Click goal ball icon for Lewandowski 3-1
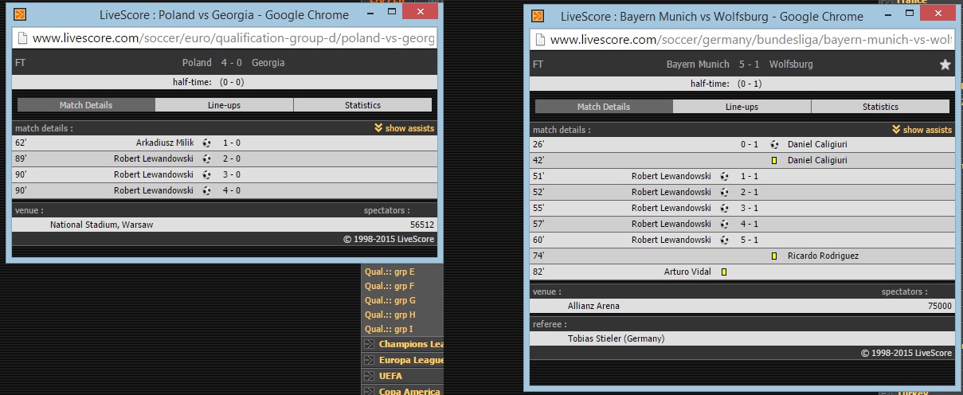This screenshot has height=395, width=963. coord(724,208)
